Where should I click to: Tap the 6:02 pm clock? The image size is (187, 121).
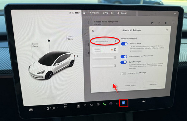(94, 13)
